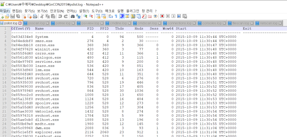
Task: Print the document using printer icon
Action: point(35,16)
